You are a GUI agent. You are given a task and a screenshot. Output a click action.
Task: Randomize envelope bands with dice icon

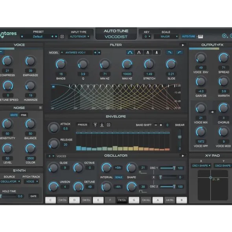109,125
